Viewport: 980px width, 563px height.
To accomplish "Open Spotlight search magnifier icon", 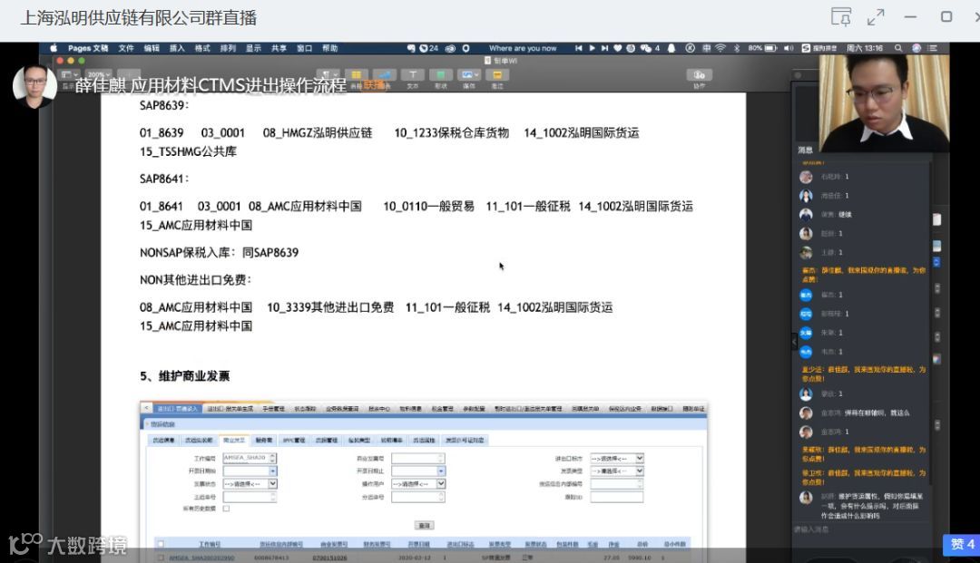I will [x=898, y=48].
